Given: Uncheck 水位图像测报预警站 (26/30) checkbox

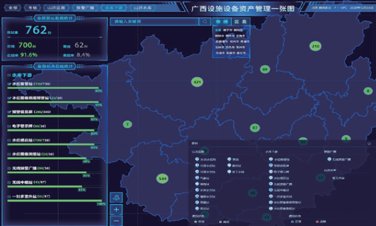Looking at the screenshot, I should 9,98.
